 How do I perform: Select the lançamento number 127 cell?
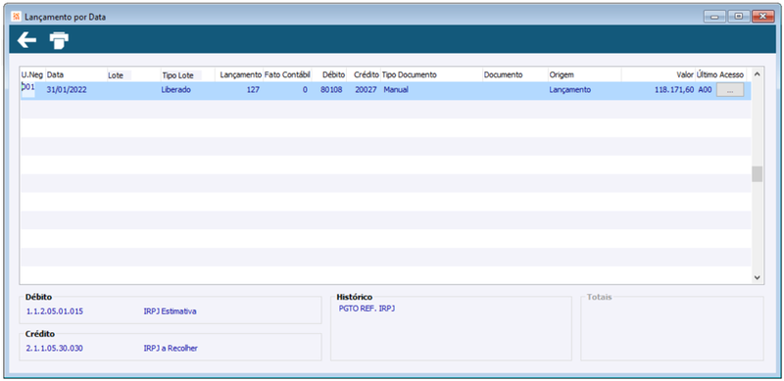pyautogui.click(x=253, y=90)
